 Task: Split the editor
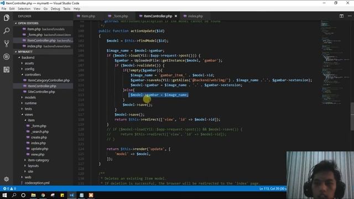pos(341,16)
